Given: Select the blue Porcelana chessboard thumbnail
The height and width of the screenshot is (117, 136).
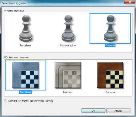Looking at the screenshot, I should 26,75.
